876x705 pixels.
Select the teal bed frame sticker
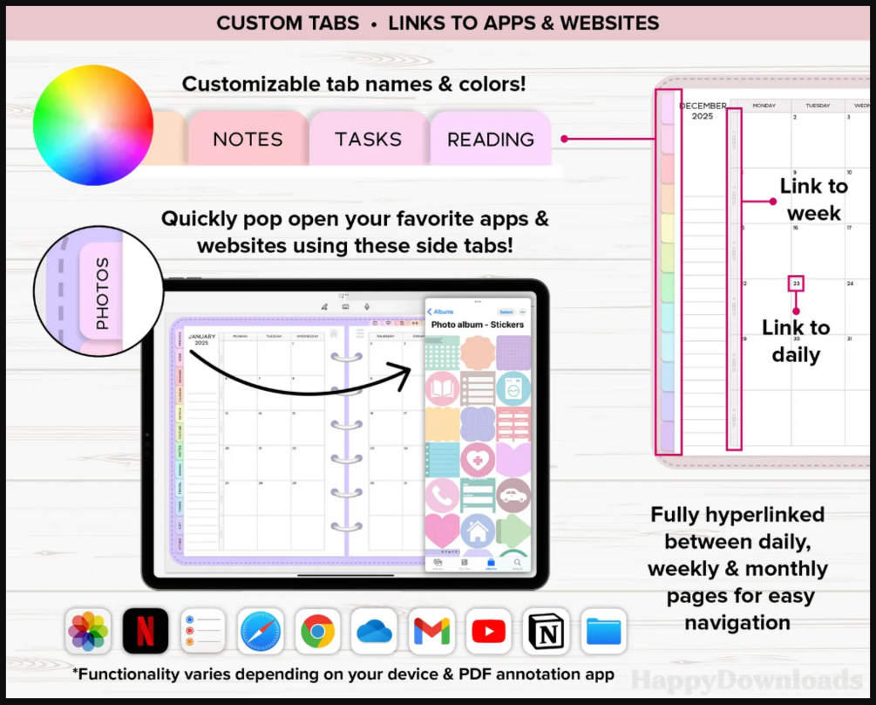tap(478, 496)
